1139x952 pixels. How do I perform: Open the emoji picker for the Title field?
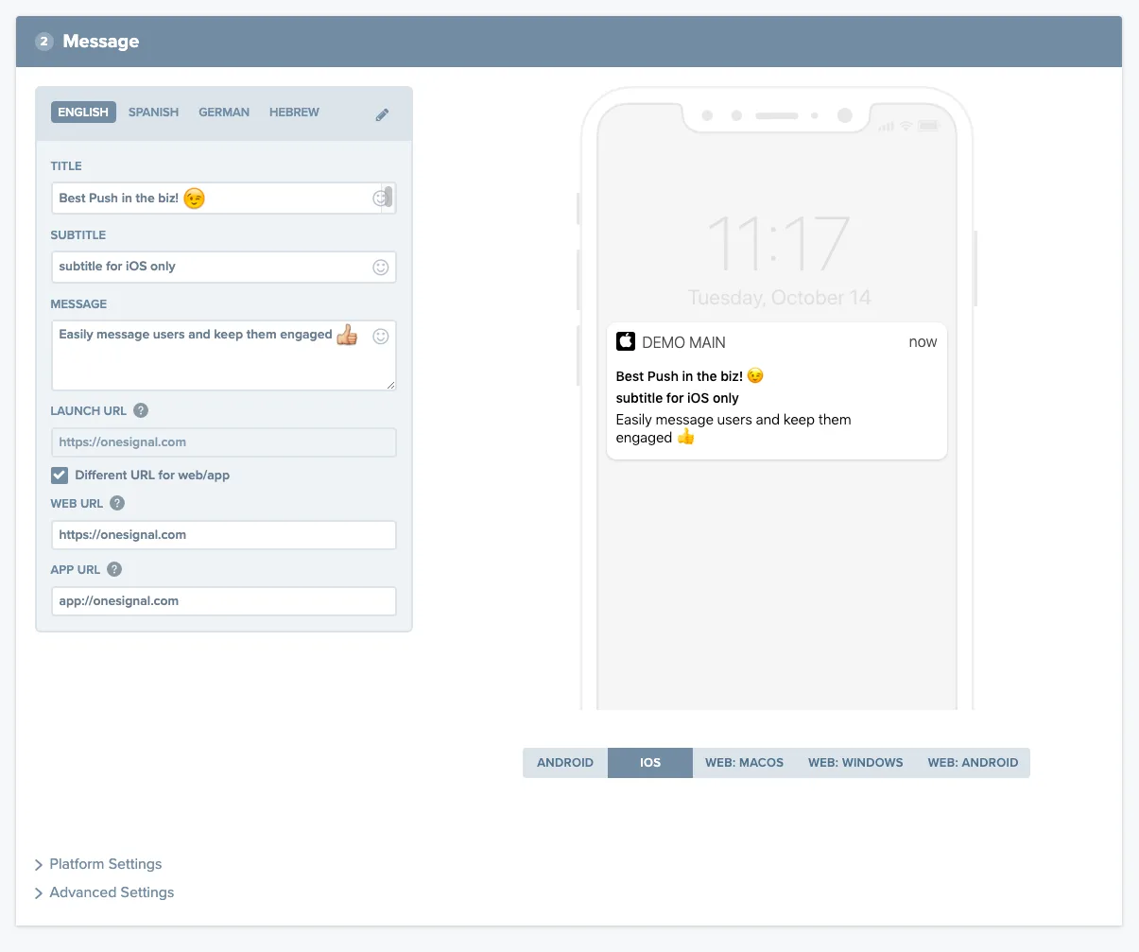[381, 198]
